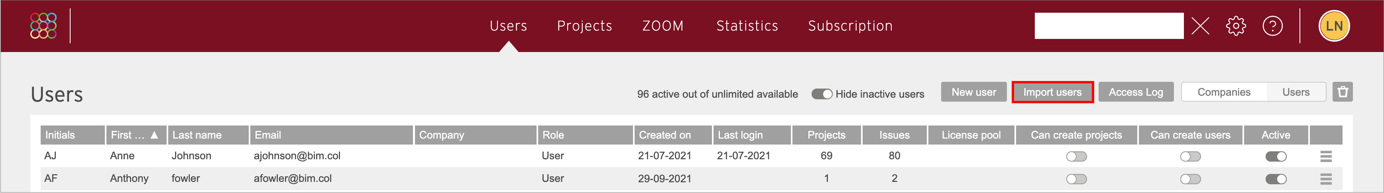Open row menu for Anthony fowler
This screenshot has height=193, width=1384.
(1326, 179)
